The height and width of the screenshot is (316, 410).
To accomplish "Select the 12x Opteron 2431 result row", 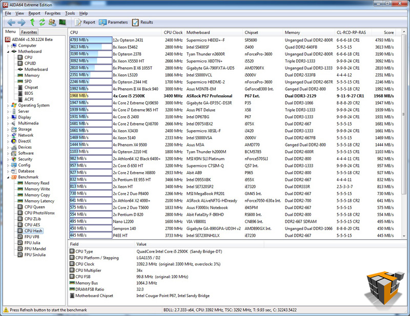I will coord(232,40).
